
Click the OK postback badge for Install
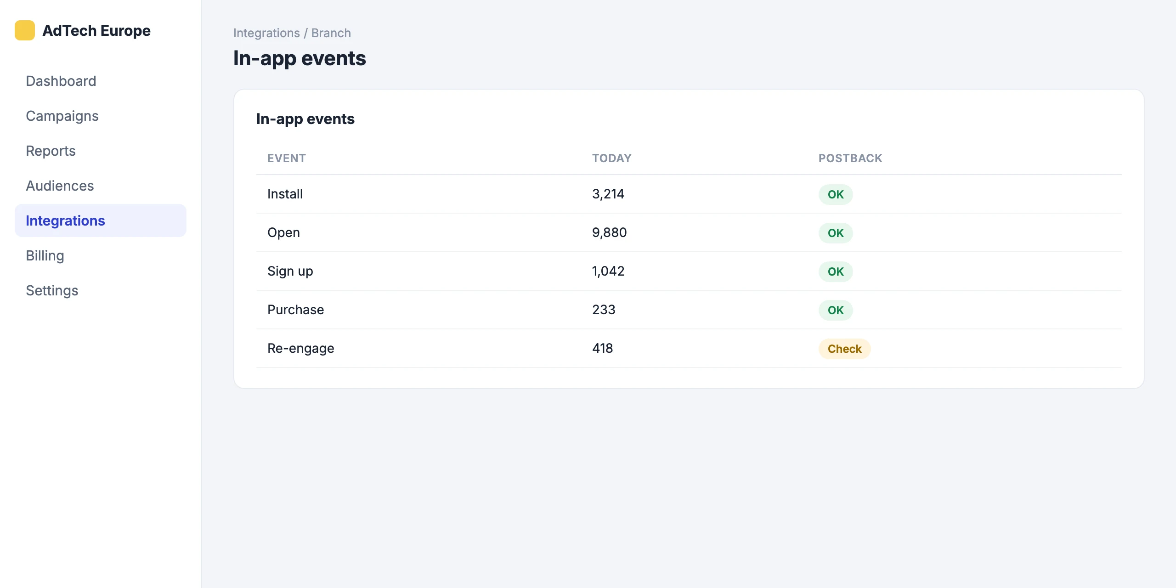(x=836, y=194)
